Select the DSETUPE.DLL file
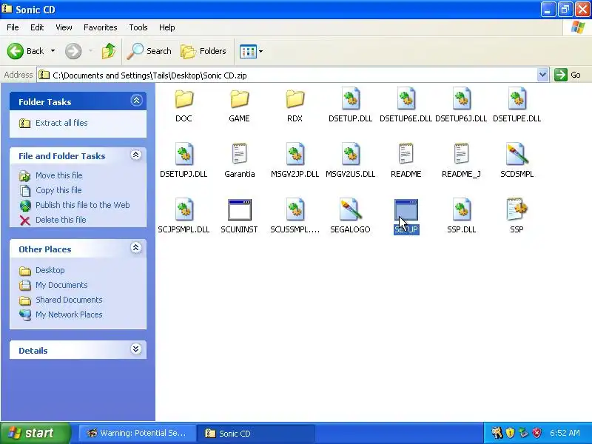This screenshot has height=444, width=592. [517, 106]
